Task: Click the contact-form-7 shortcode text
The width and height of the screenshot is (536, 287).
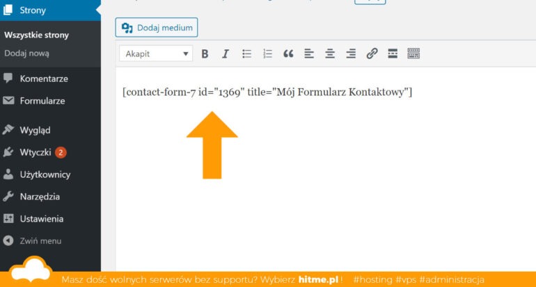Action: pyautogui.click(x=267, y=92)
